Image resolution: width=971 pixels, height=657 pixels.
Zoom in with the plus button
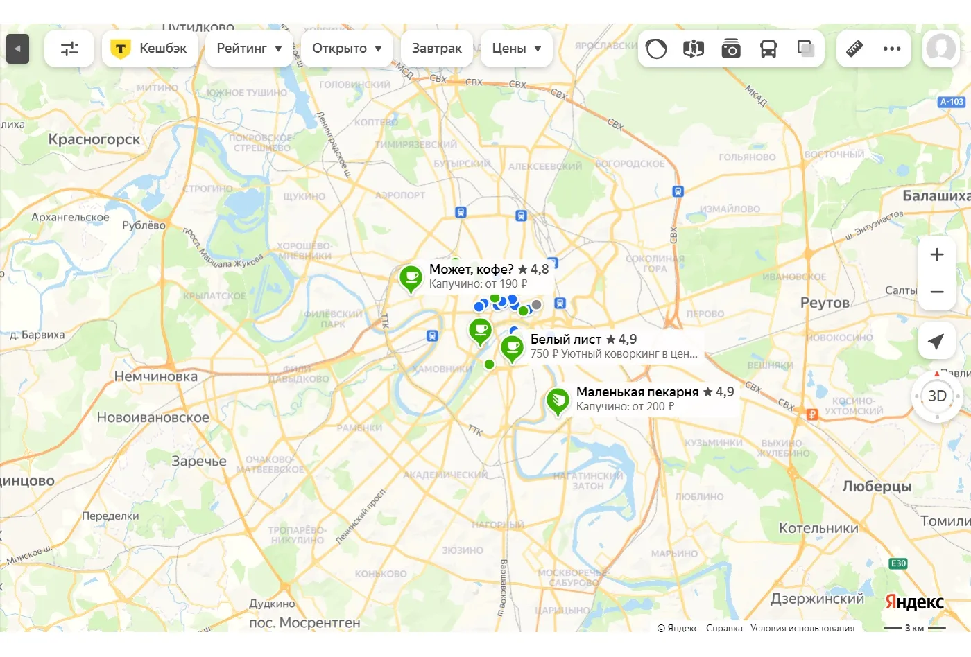937,254
